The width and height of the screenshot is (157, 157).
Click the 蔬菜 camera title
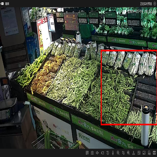[7, 4]
